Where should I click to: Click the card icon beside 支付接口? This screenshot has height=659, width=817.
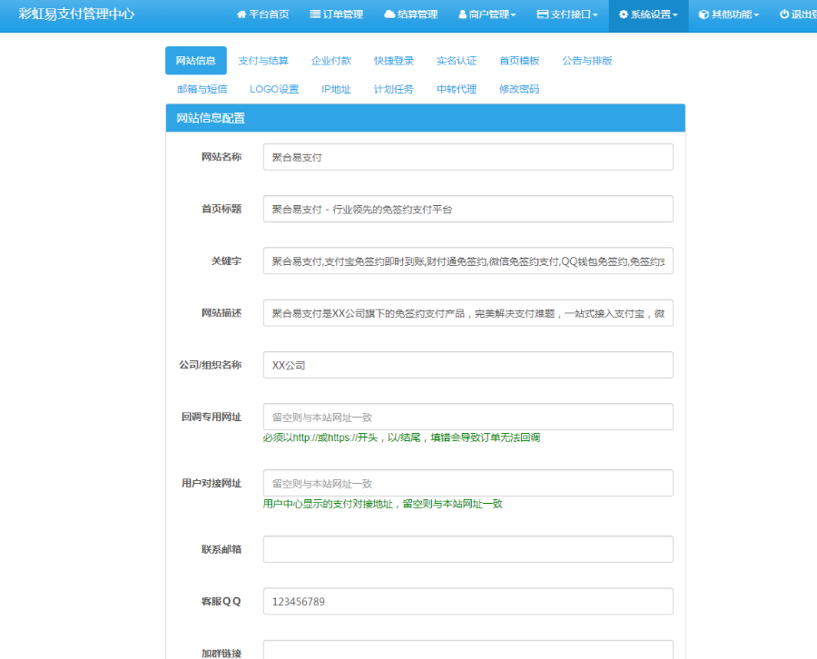click(x=543, y=15)
